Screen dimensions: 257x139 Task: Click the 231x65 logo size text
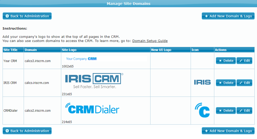click(x=67, y=94)
